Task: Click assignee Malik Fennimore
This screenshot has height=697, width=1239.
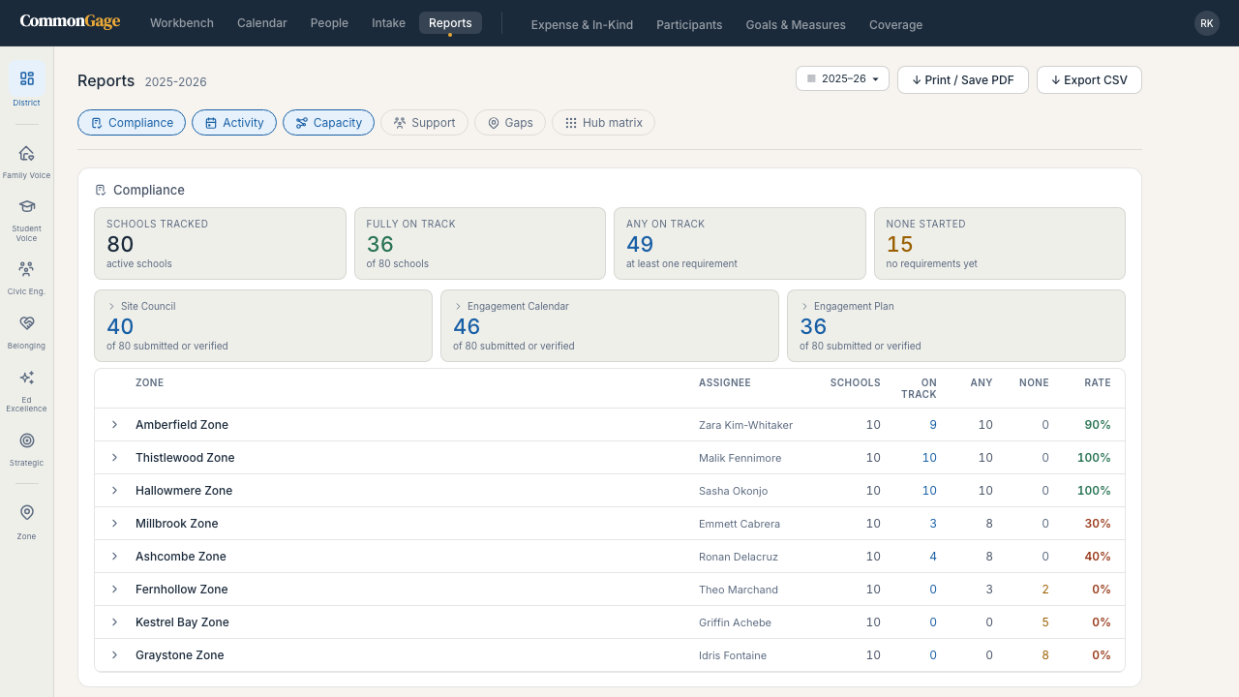Action: click(740, 458)
